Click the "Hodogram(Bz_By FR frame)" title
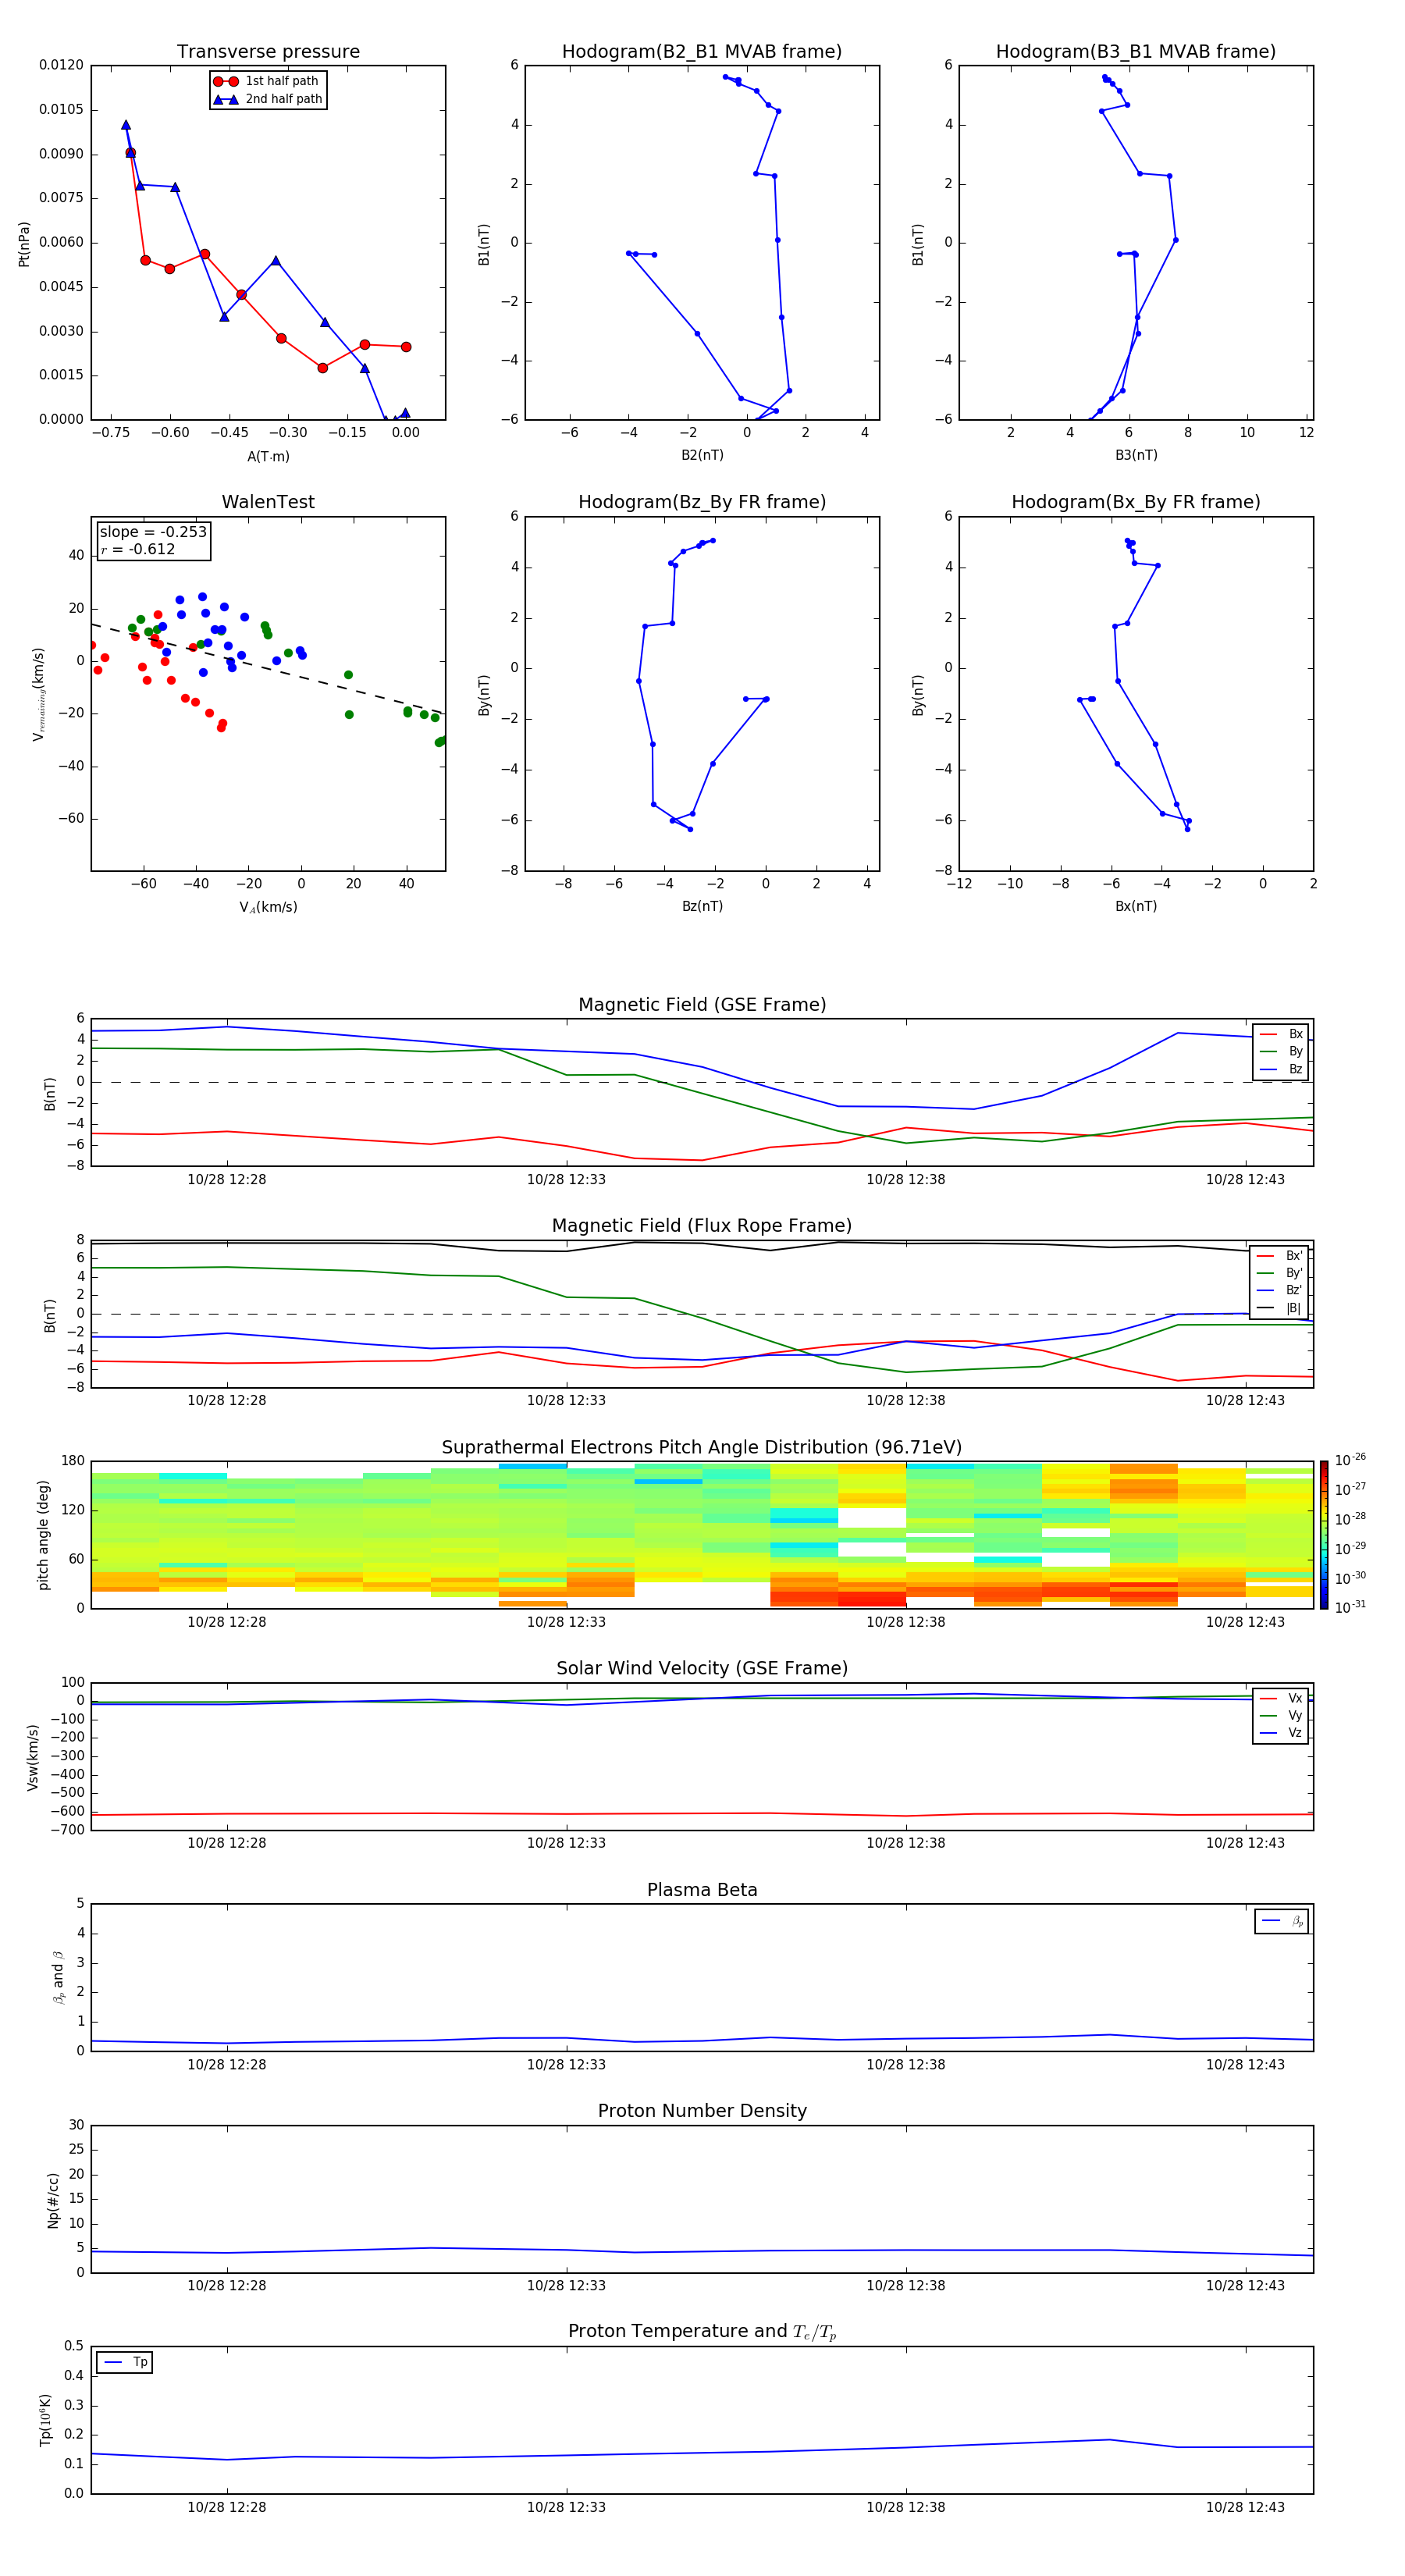The height and width of the screenshot is (2576, 1405). (x=702, y=502)
